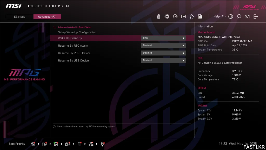
Task: Click the 3.280 V System 3.3V reading
Action: click(x=236, y=119)
